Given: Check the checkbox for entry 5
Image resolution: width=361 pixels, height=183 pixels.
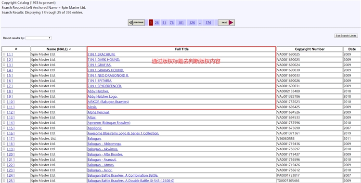Looking at the screenshot, I should tap(4, 75).
